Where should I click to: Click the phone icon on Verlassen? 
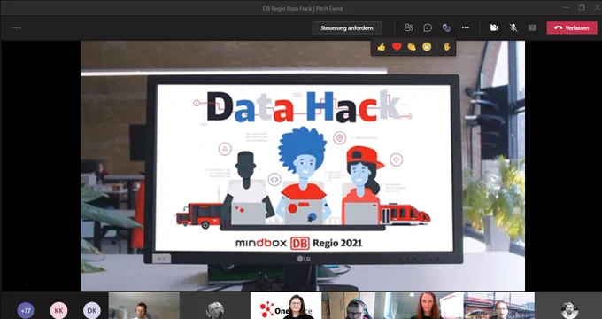558,28
